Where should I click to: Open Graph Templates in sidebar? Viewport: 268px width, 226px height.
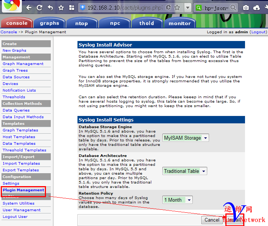pyautogui.click(x=20, y=130)
